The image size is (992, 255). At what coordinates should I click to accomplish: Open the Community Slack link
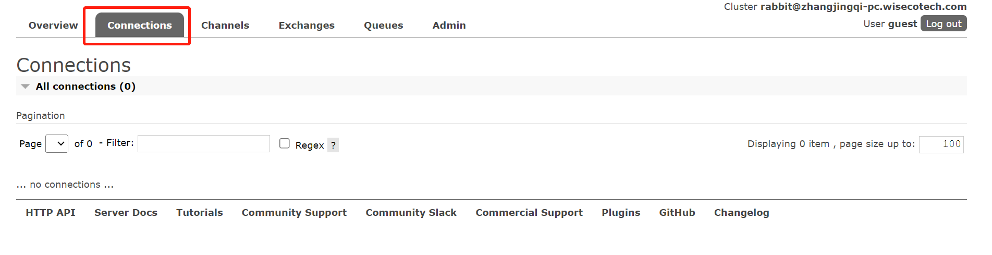(411, 213)
